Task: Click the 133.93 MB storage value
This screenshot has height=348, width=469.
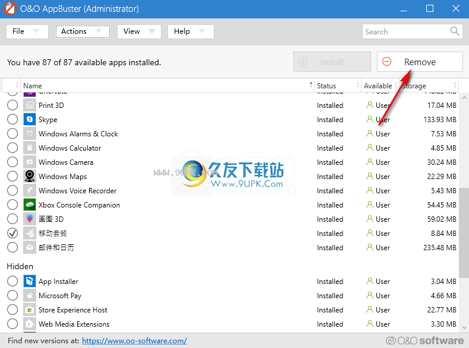Action: (x=440, y=120)
